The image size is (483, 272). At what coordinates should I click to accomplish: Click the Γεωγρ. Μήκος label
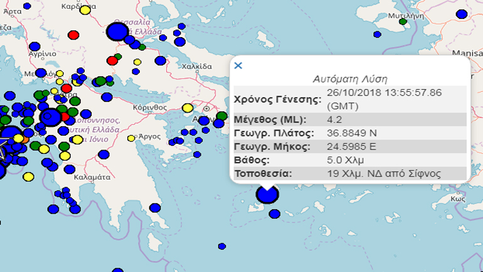(x=272, y=146)
